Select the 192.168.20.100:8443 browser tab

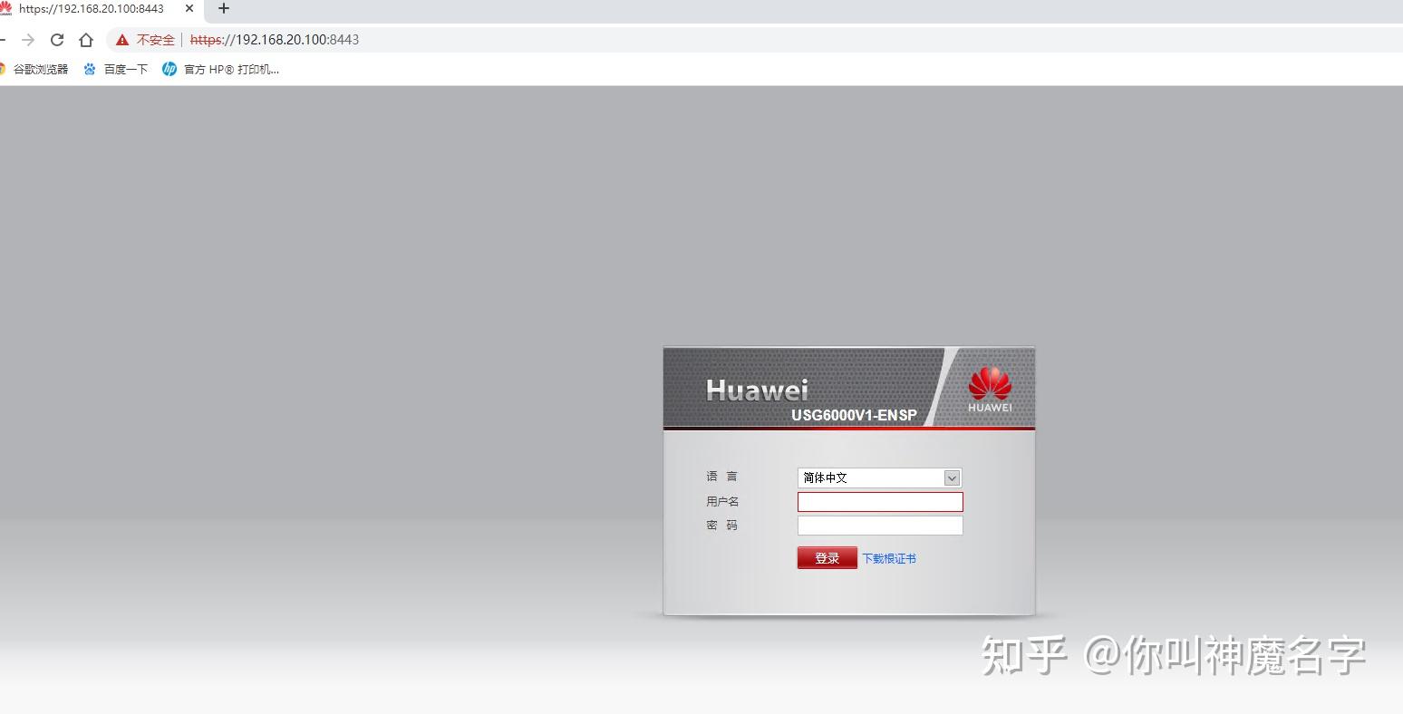[x=91, y=9]
